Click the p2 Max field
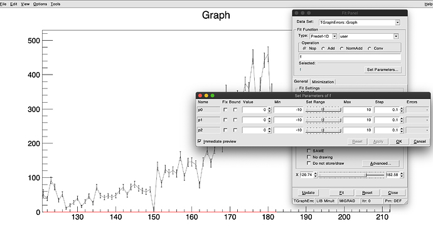Screen dimensions: 433x233 pyautogui.click(x=357, y=130)
